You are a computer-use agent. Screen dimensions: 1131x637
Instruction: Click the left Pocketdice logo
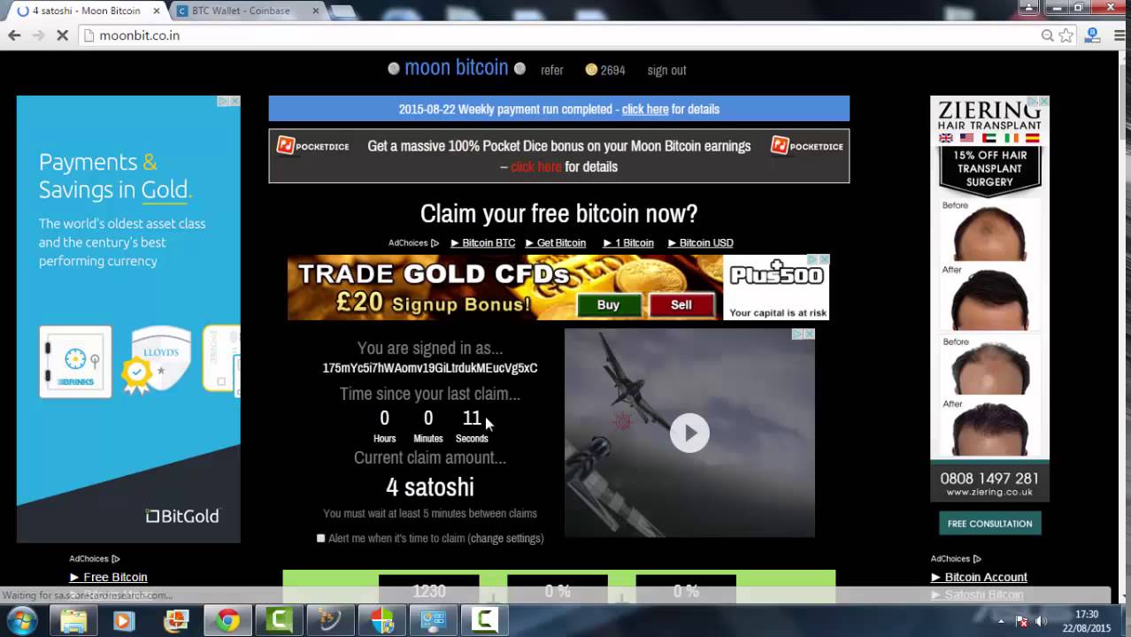pos(313,146)
